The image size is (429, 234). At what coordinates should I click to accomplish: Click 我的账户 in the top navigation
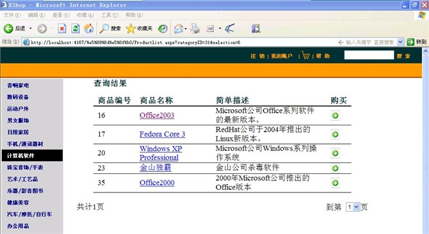[282, 56]
